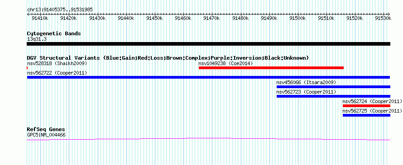Click the red nsv562724 loss bar
Image resolution: width=403 pixels, height=165 pixels.
point(366,106)
